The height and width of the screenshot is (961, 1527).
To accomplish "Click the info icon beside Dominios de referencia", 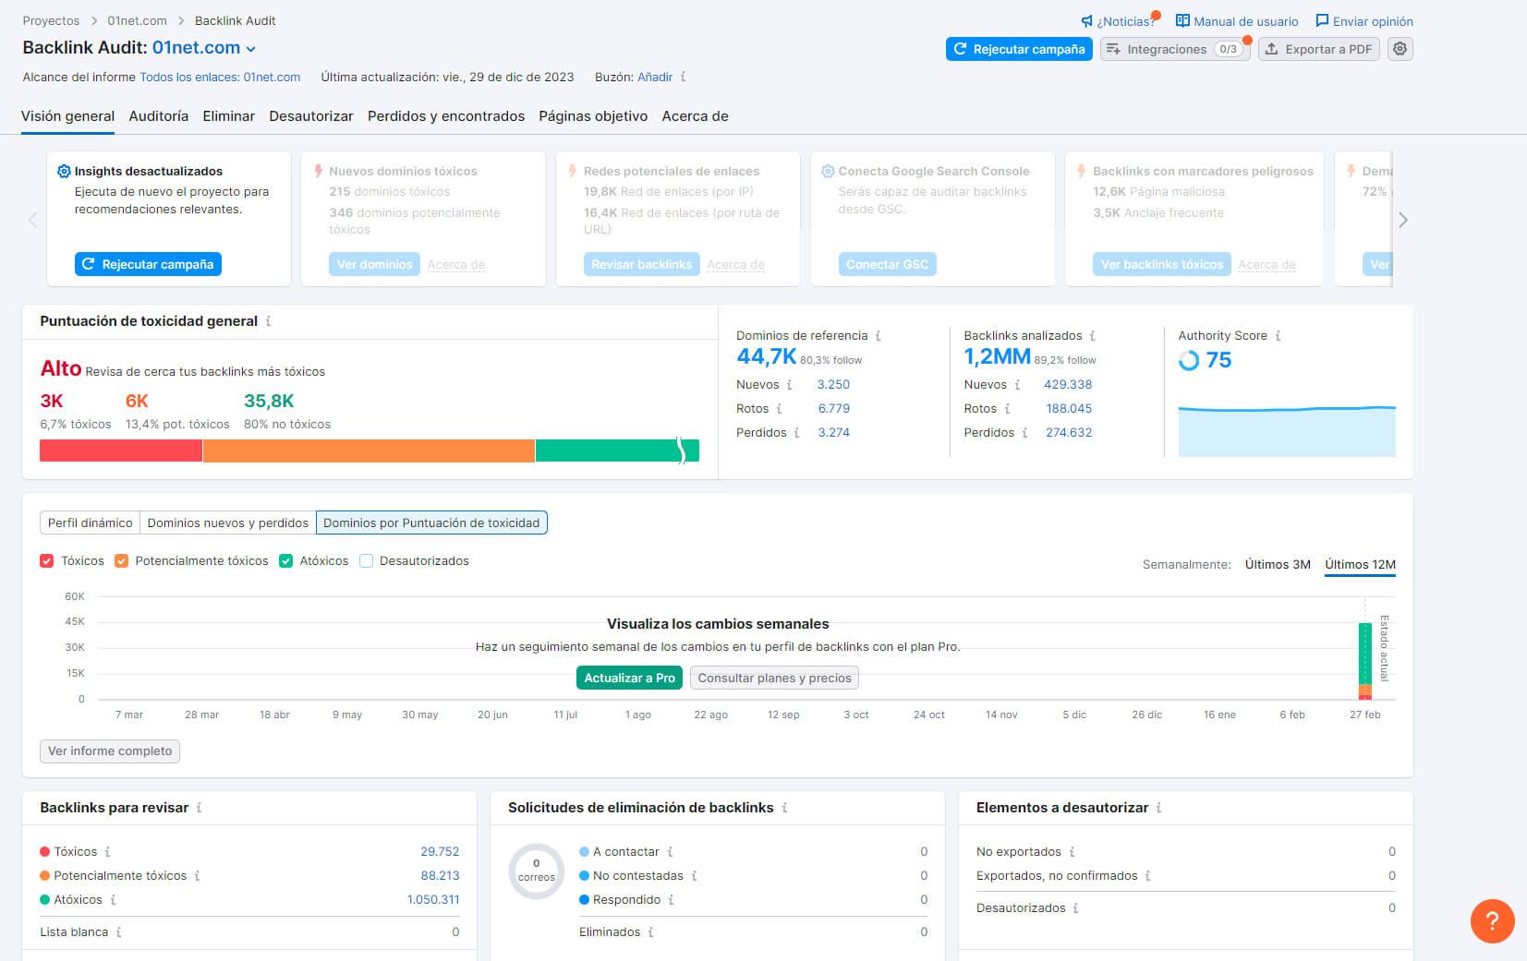I will tap(878, 336).
